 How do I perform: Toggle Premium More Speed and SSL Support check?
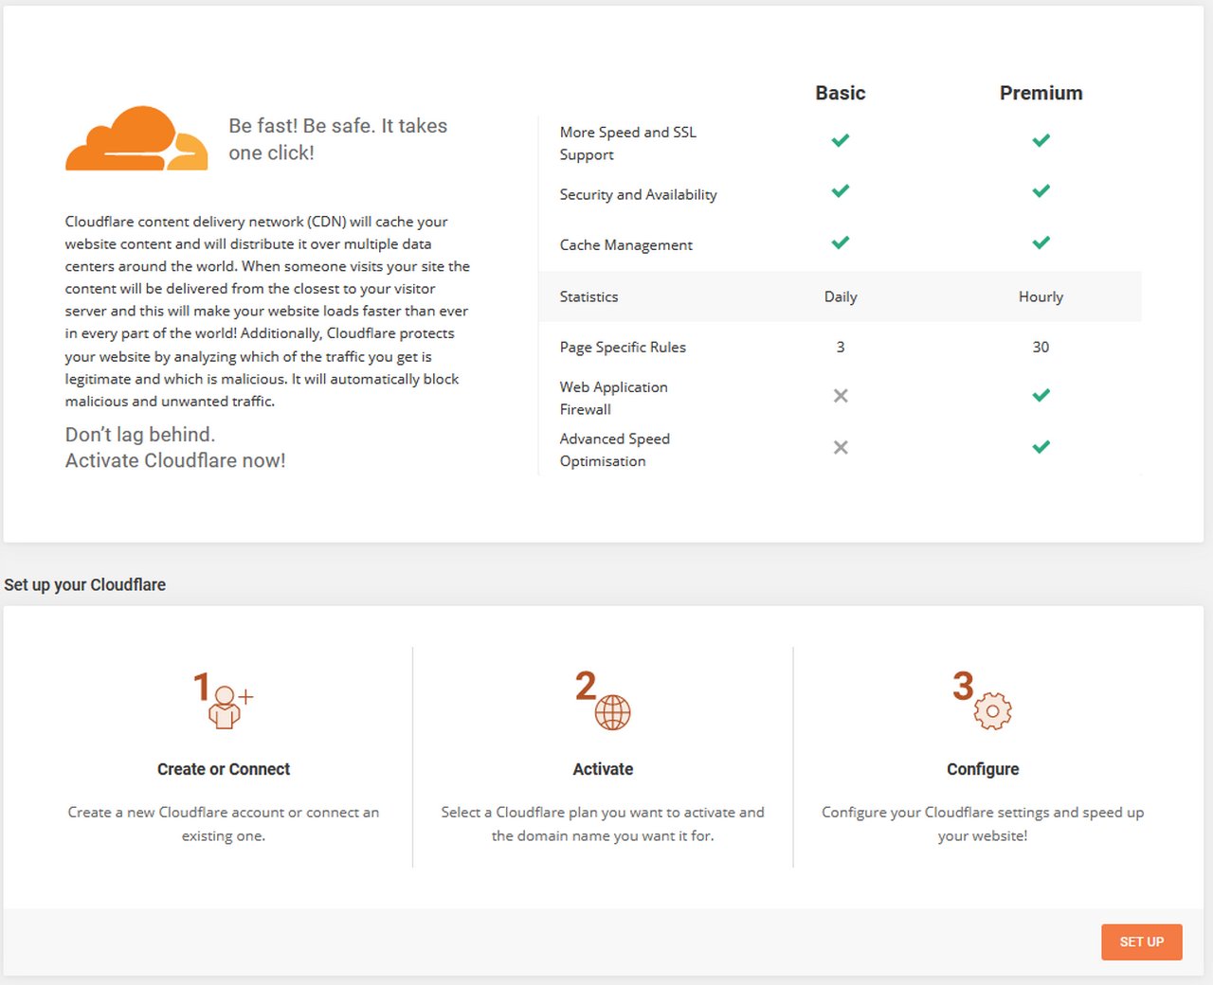click(x=1041, y=139)
